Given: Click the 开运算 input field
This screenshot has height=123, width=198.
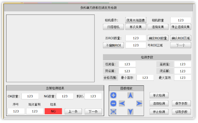Looking at the screenshot, I should pyautogui.click(x=127, y=71).
